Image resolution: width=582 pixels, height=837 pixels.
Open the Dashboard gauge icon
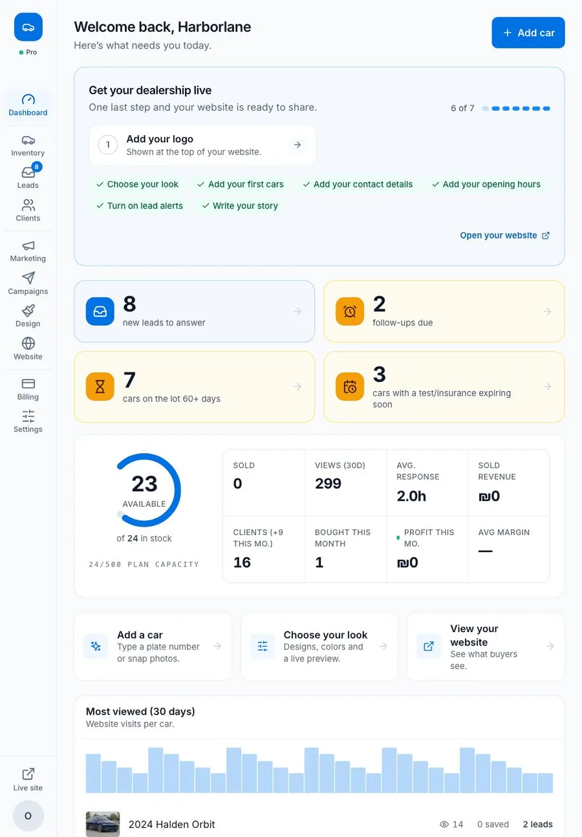28,100
